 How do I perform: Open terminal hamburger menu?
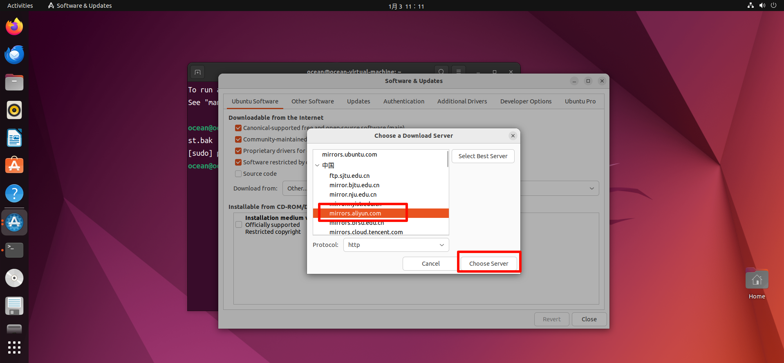point(459,72)
